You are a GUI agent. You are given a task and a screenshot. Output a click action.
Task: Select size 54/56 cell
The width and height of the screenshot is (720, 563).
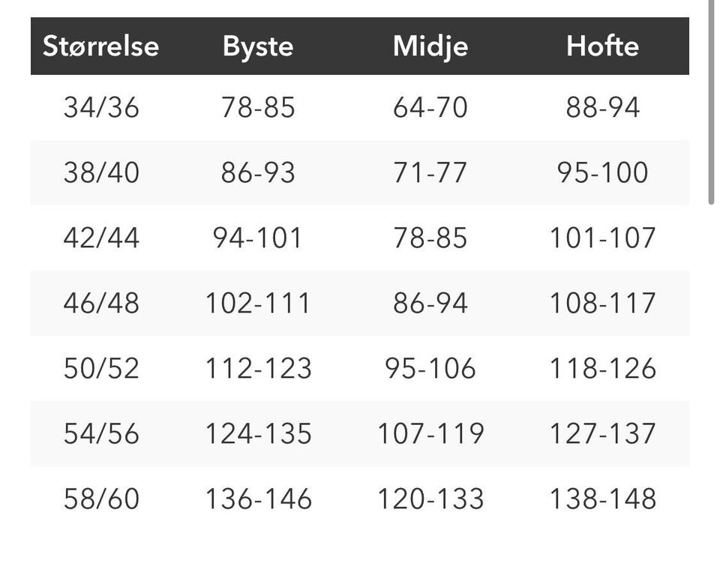tap(101, 434)
